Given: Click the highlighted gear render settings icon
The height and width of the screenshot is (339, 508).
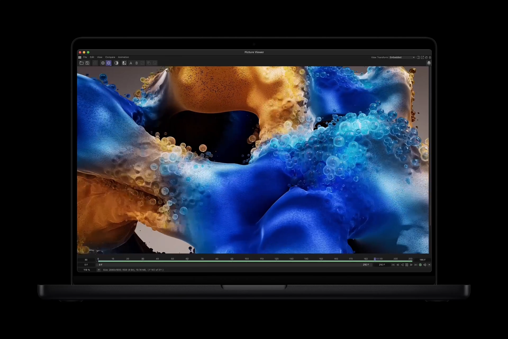Looking at the screenshot, I should tap(108, 63).
